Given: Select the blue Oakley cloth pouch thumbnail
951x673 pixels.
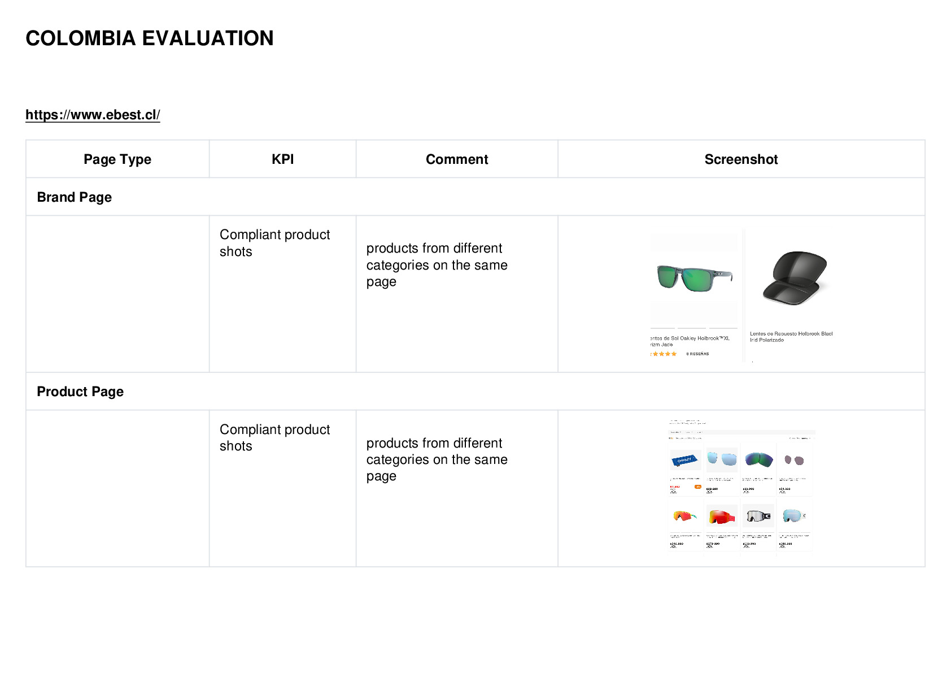Looking at the screenshot, I should (x=685, y=460).
